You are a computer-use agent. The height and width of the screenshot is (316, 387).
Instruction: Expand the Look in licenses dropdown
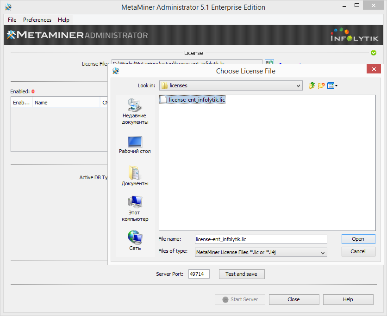coord(298,86)
